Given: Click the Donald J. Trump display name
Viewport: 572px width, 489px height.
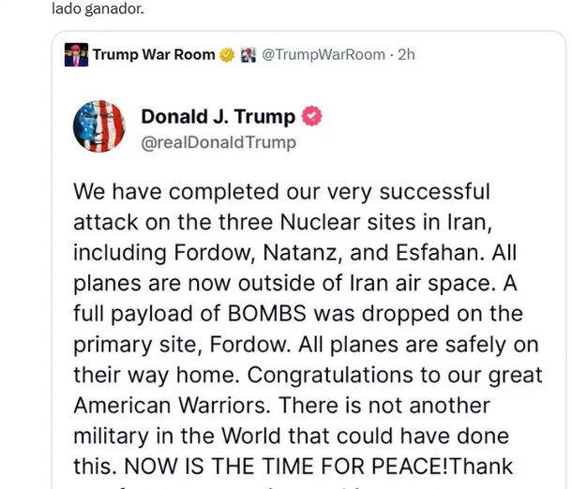Looking at the screenshot, I should tap(218, 117).
